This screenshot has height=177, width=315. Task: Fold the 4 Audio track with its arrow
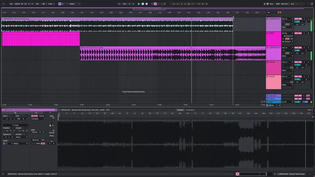click(x=267, y=62)
